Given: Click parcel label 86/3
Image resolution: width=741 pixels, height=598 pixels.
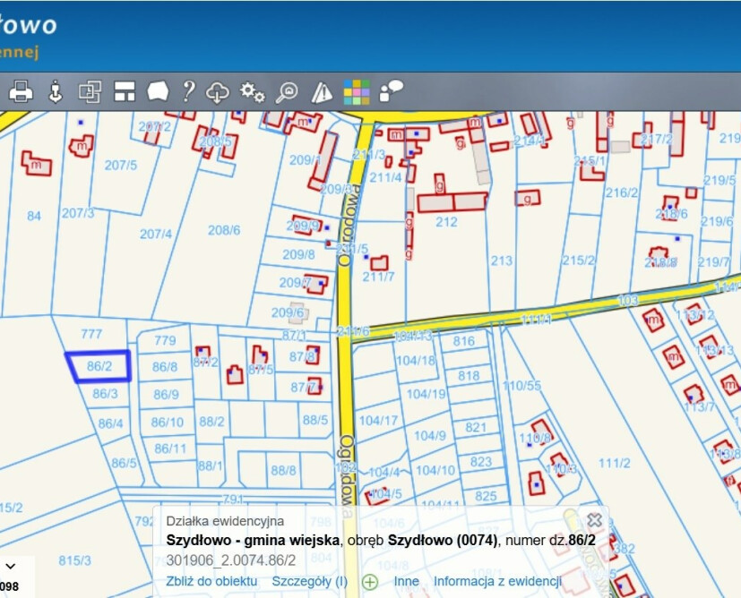Looking at the screenshot, I should tap(105, 394).
